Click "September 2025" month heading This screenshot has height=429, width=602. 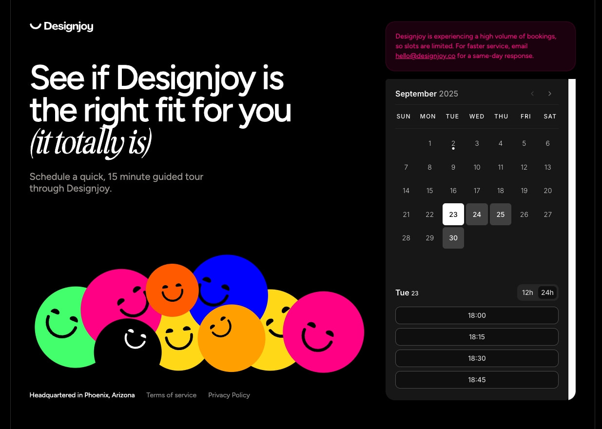(x=427, y=94)
